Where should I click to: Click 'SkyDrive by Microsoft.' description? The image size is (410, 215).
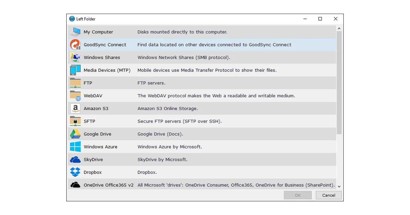[163, 160]
